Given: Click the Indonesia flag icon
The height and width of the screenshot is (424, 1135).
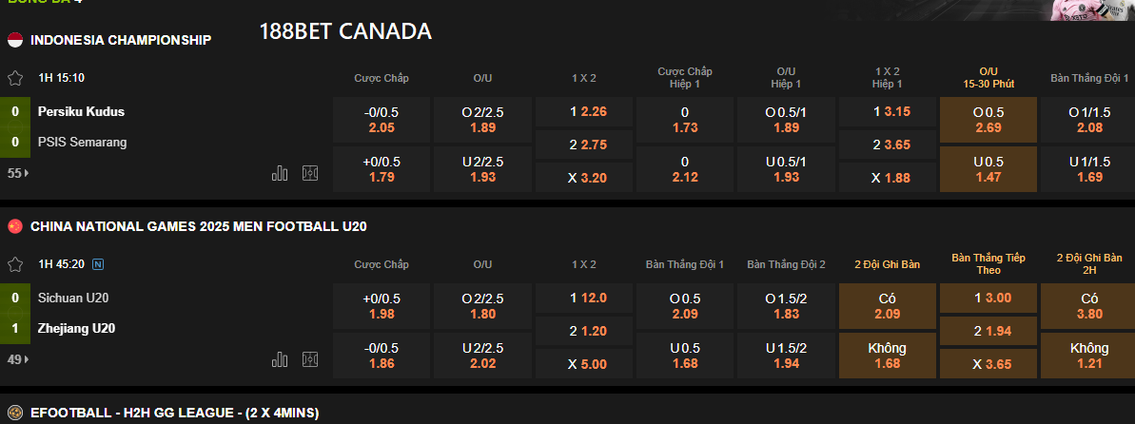Looking at the screenshot, I should [x=15, y=40].
